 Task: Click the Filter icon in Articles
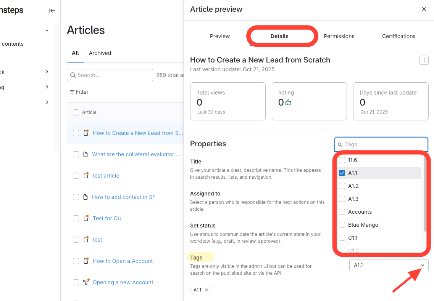point(72,92)
